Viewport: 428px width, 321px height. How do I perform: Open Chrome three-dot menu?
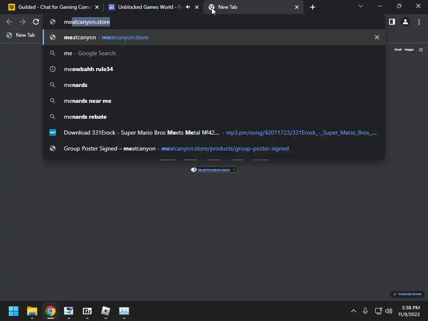tap(419, 22)
